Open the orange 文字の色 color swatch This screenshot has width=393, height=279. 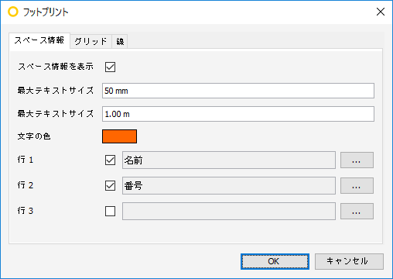(x=119, y=136)
